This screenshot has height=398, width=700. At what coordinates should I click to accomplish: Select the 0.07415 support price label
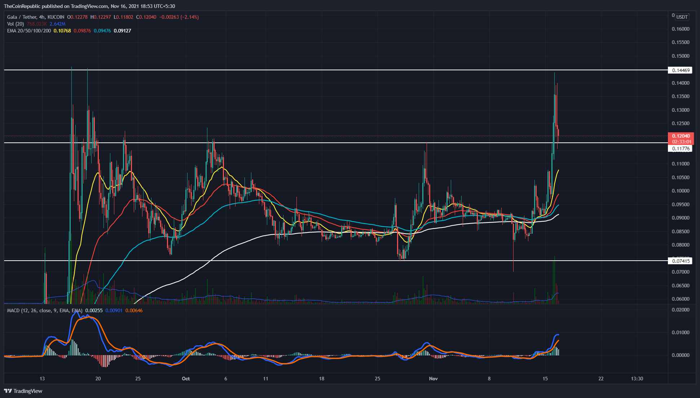pyautogui.click(x=680, y=261)
